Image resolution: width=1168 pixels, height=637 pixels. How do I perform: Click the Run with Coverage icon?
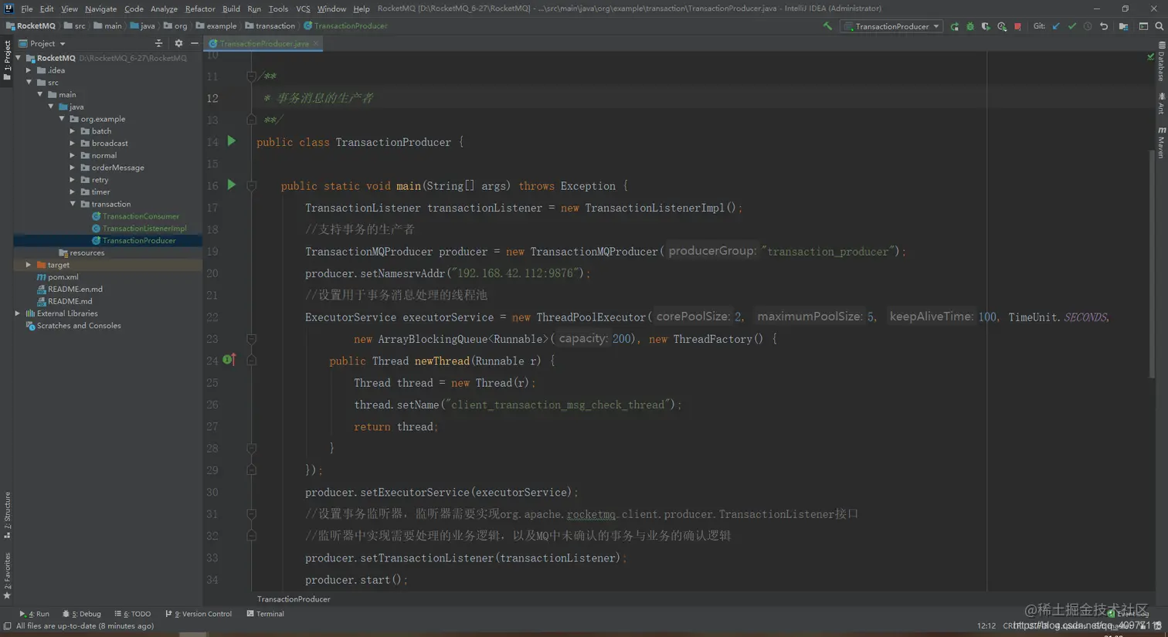click(x=986, y=26)
